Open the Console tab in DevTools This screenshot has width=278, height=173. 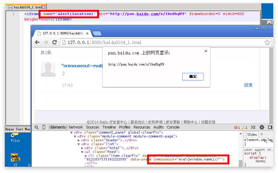173,127
